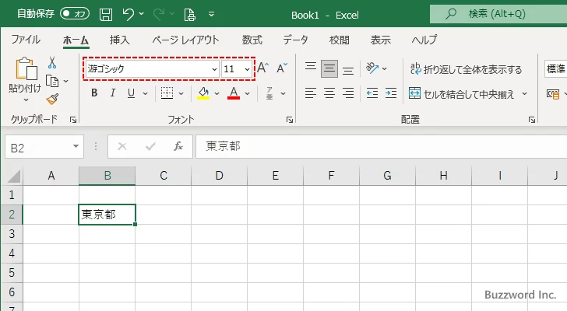Cancel formula entry with X icon
Screen dimensions: 567x311
(x=122, y=146)
